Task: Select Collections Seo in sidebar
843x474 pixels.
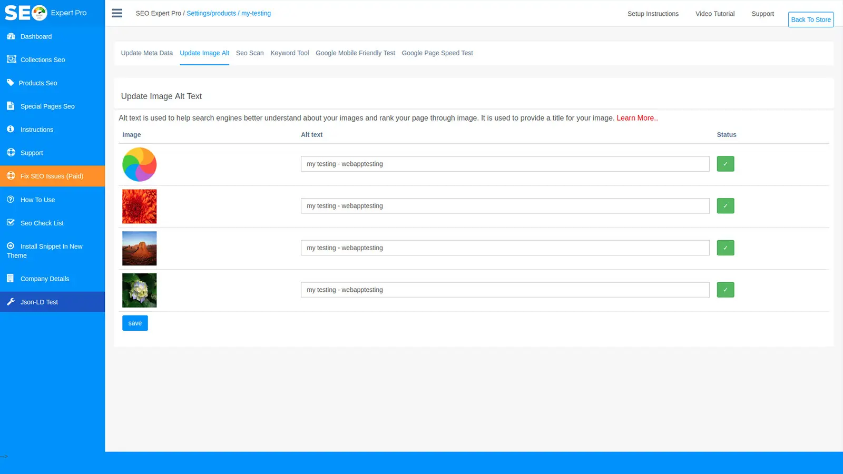Action: tap(43, 60)
